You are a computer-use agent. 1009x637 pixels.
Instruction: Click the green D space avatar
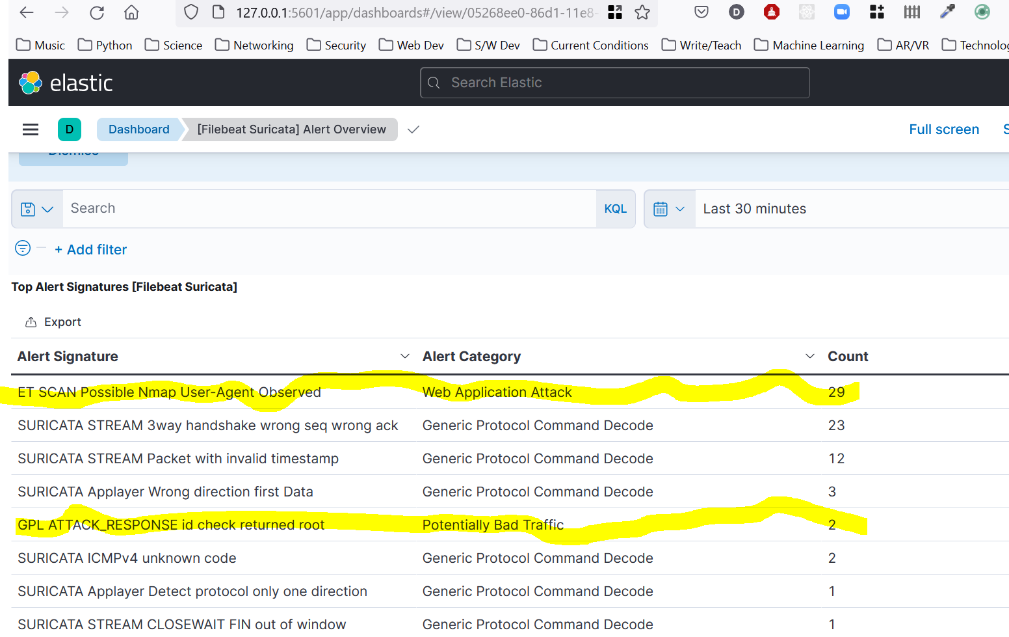pyautogui.click(x=70, y=129)
